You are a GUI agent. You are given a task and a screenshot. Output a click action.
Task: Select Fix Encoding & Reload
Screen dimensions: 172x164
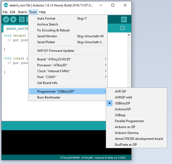tap(68, 30)
